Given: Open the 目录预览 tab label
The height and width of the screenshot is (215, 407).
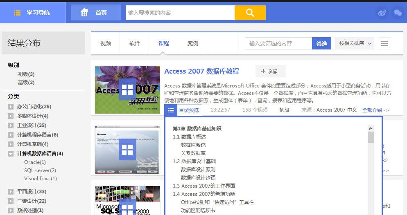Looking at the screenshot, I should tap(189, 110).
